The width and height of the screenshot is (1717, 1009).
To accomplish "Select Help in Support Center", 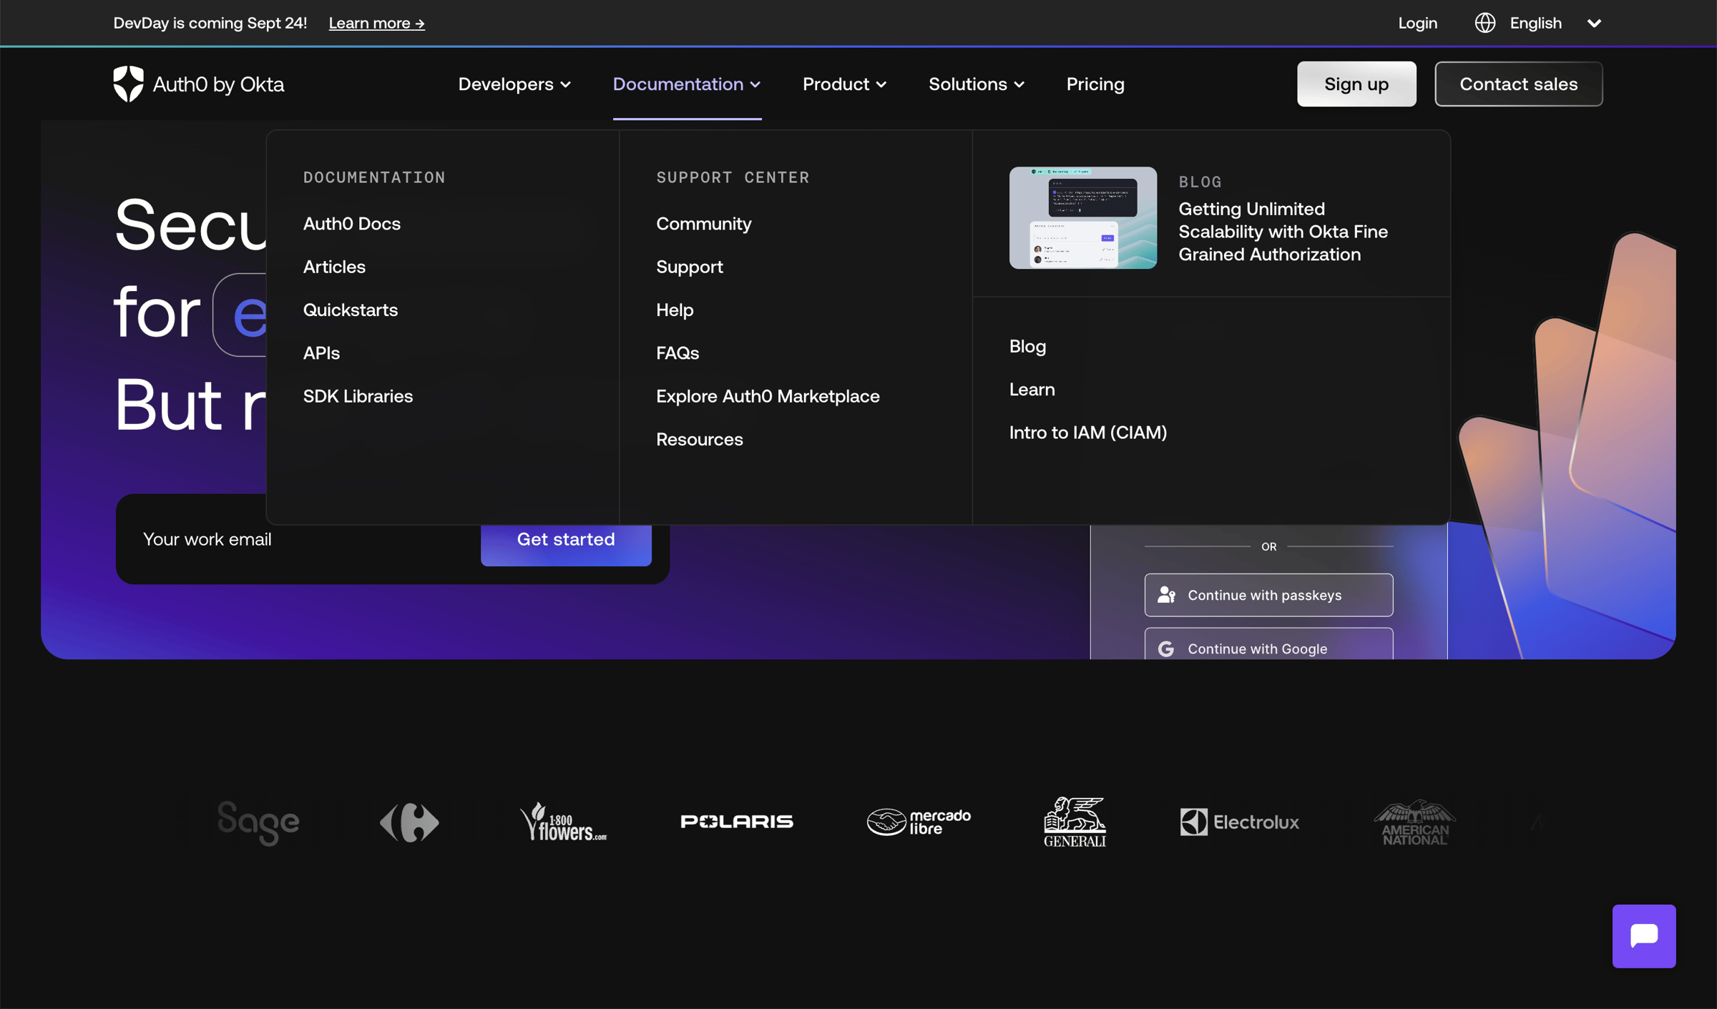I will click(x=675, y=310).
